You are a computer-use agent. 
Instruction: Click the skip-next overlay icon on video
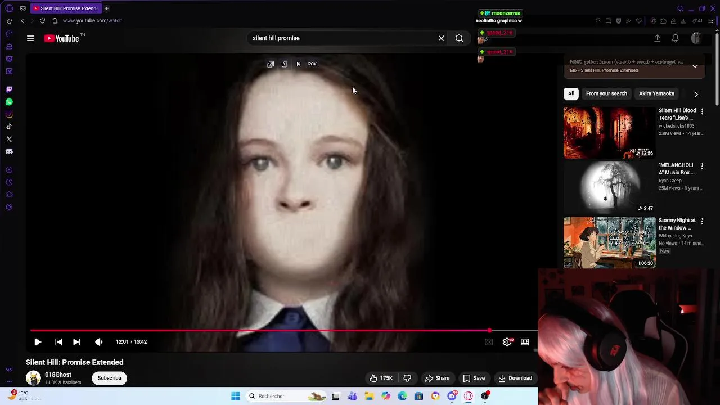pos(299,64)
